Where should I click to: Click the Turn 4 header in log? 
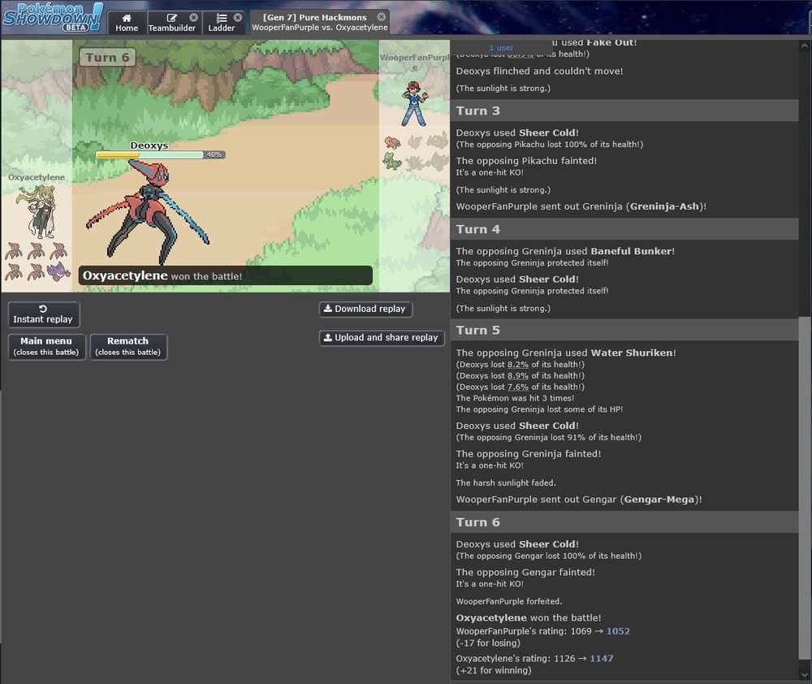coord(624,229)
